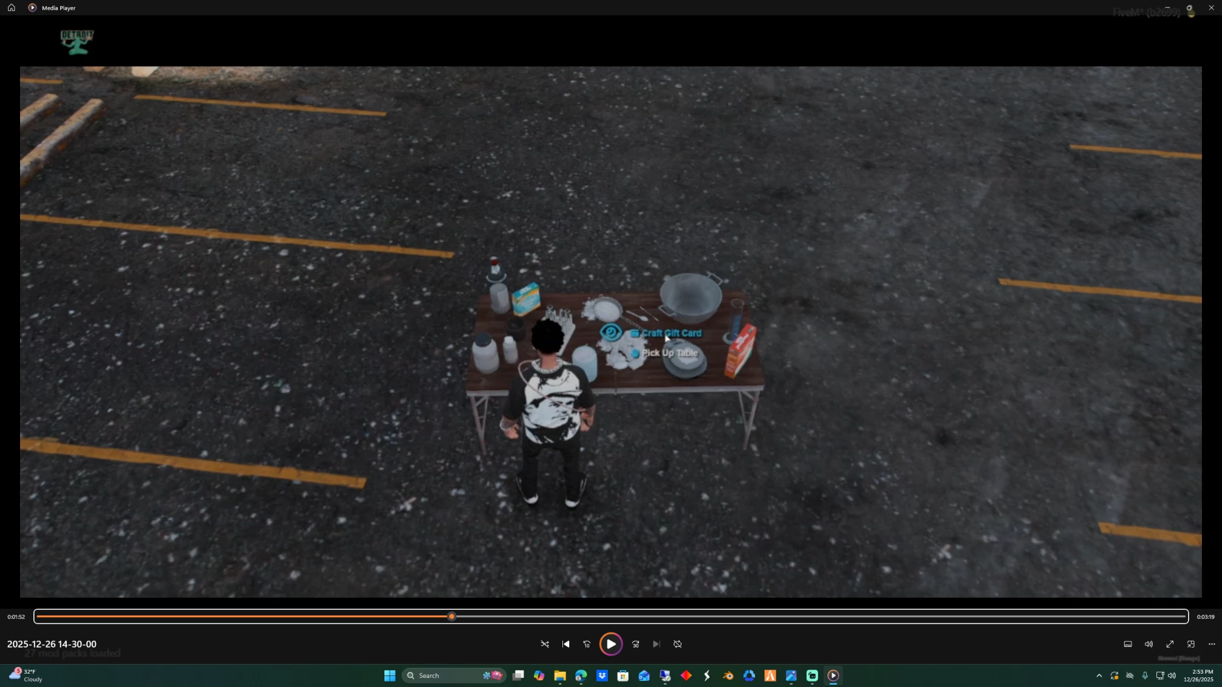Viewport: 1222px width, 687px height.
Task: Click the video title 2025-12-26 14-30-00
Action: [52, 644]
